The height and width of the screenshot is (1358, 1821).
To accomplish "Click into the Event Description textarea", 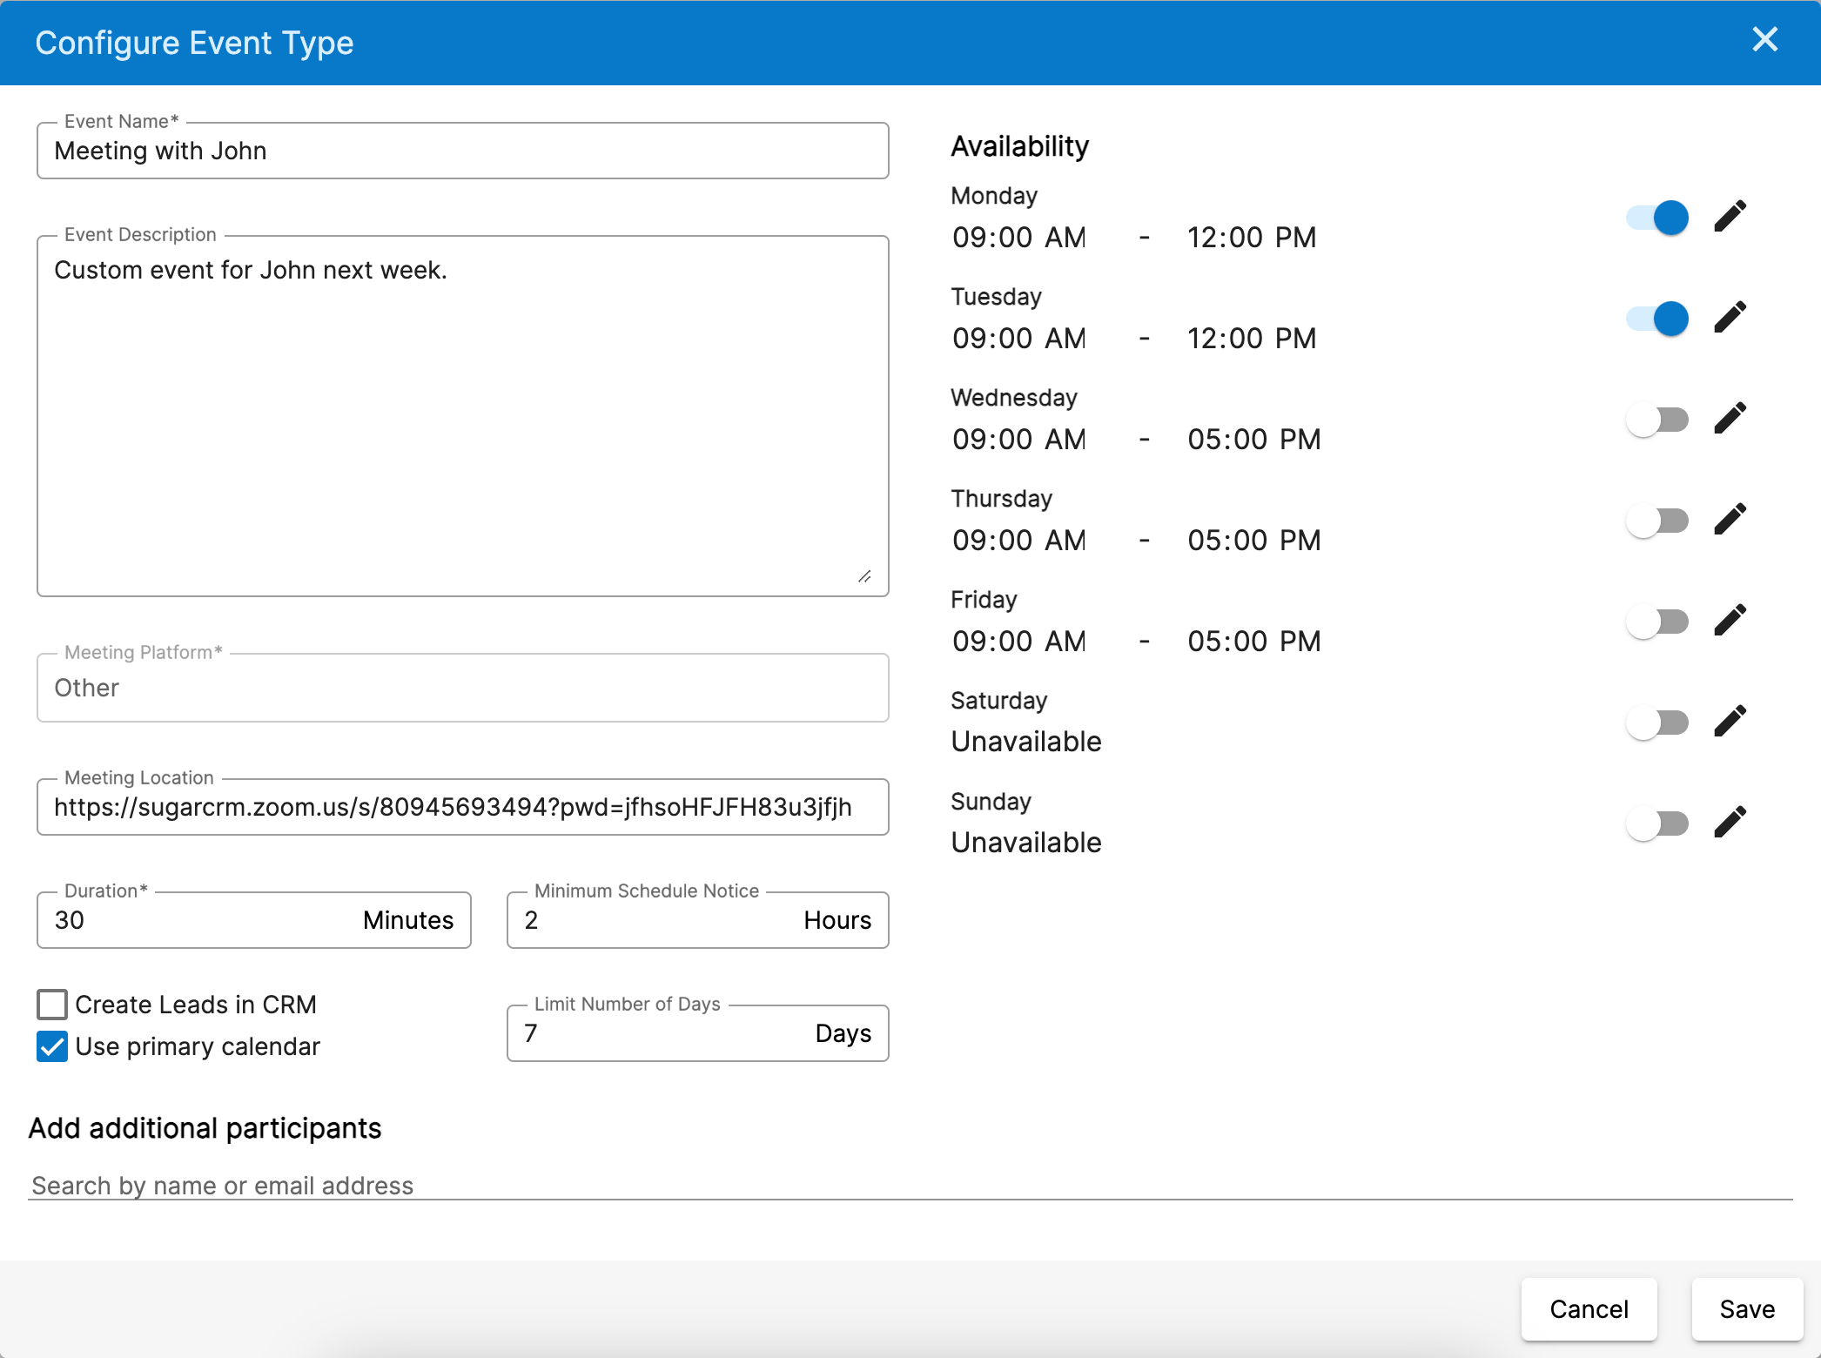I will point(463,416).
